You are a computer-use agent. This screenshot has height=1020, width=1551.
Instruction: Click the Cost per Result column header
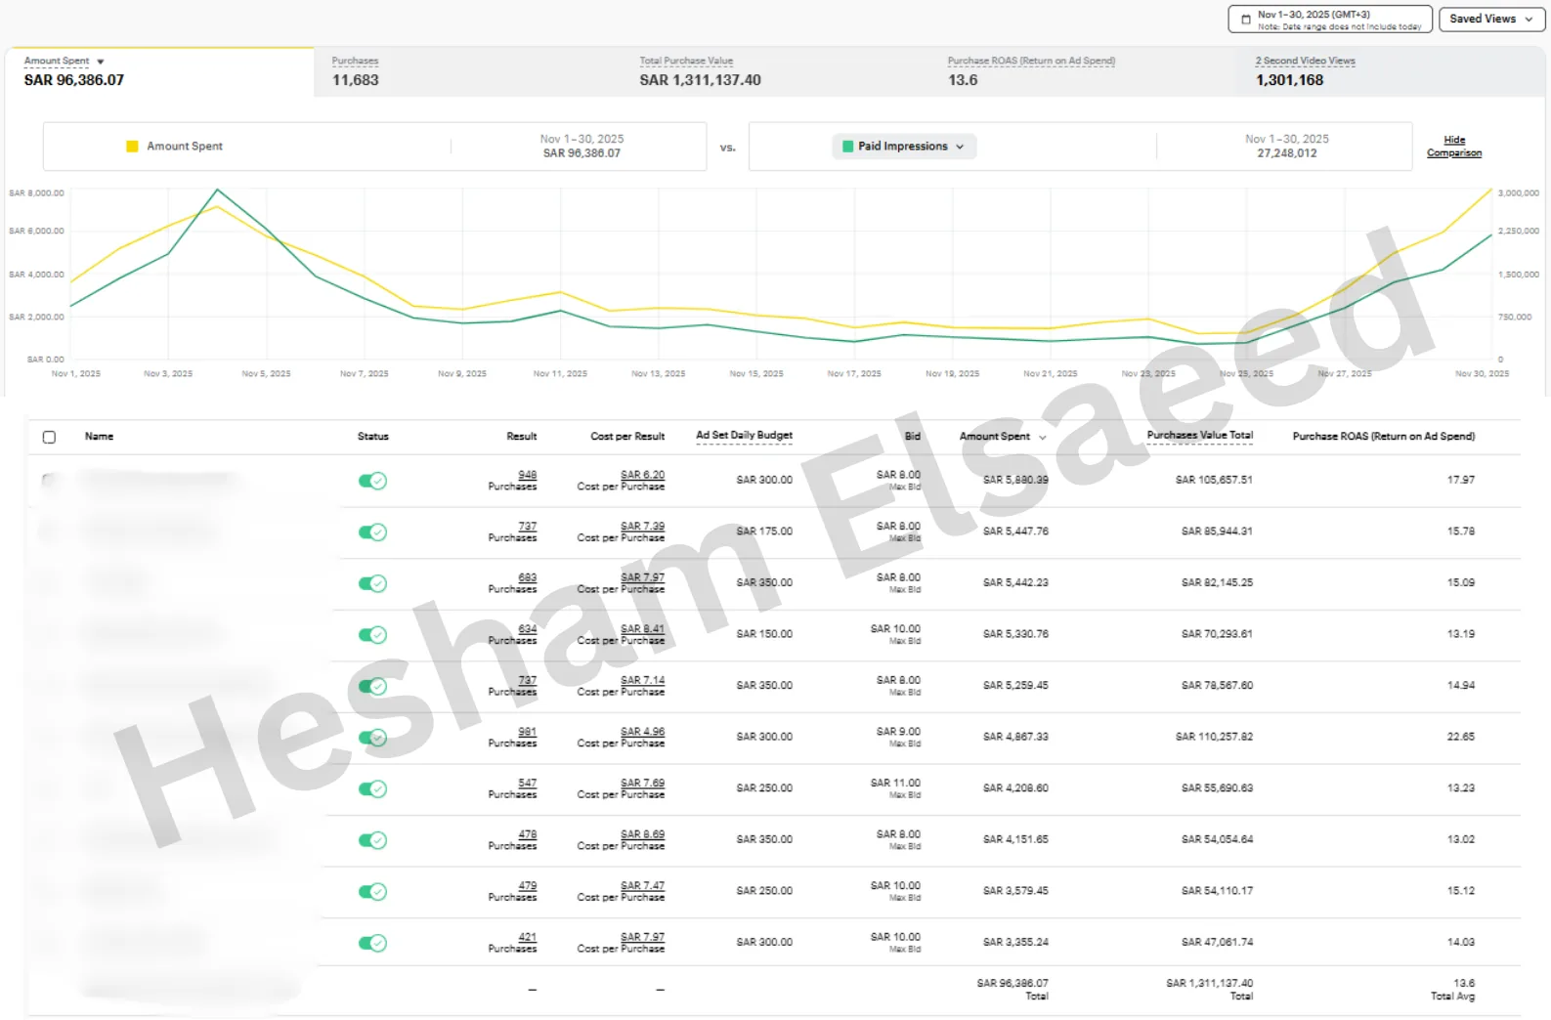pos(627,437)
